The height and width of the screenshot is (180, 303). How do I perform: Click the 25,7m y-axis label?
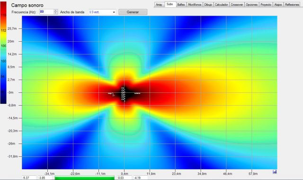(x=12, y=28)
